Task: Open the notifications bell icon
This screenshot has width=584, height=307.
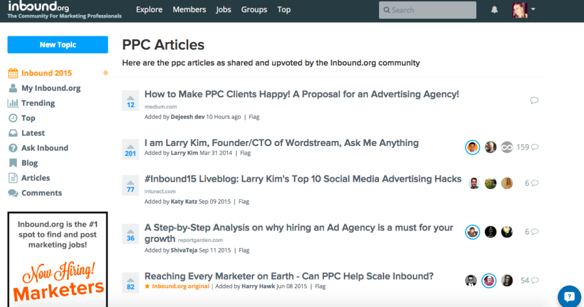Action: [494, 10]
